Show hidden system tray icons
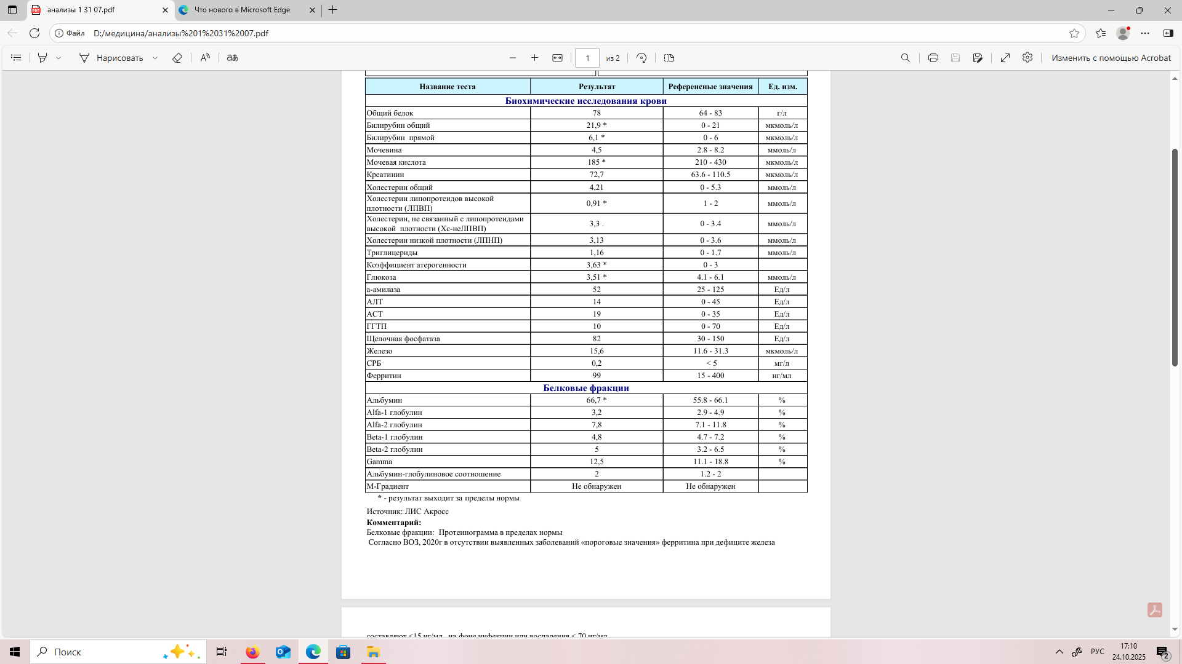The height and width of the screenshot is (664, 1182). click(1059, 652)
